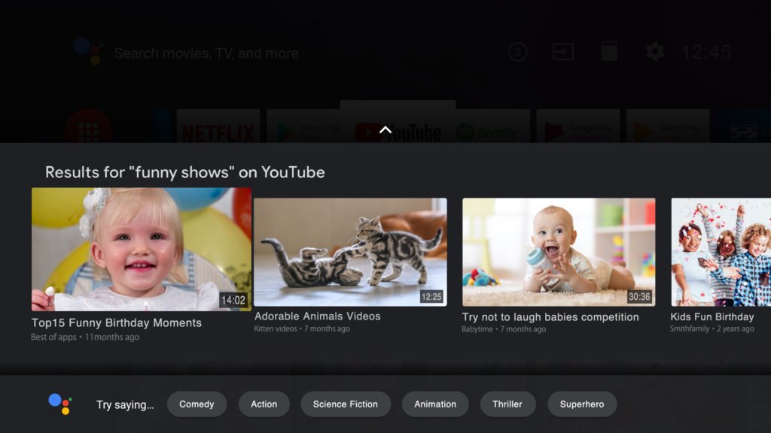The image size is (771, 433).
Task: Tap the Thriller suggestion chip
Action: [507, 404]
